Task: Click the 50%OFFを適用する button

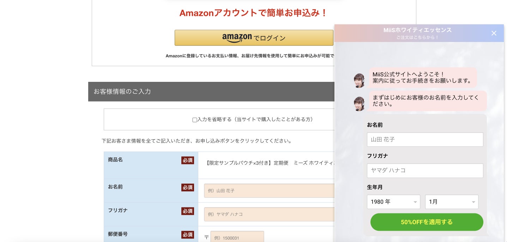Action: [x=427, y=222]
